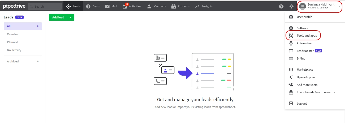Open Tools and apps menu item
Screen dimensions: 345x123
[315, 36]
